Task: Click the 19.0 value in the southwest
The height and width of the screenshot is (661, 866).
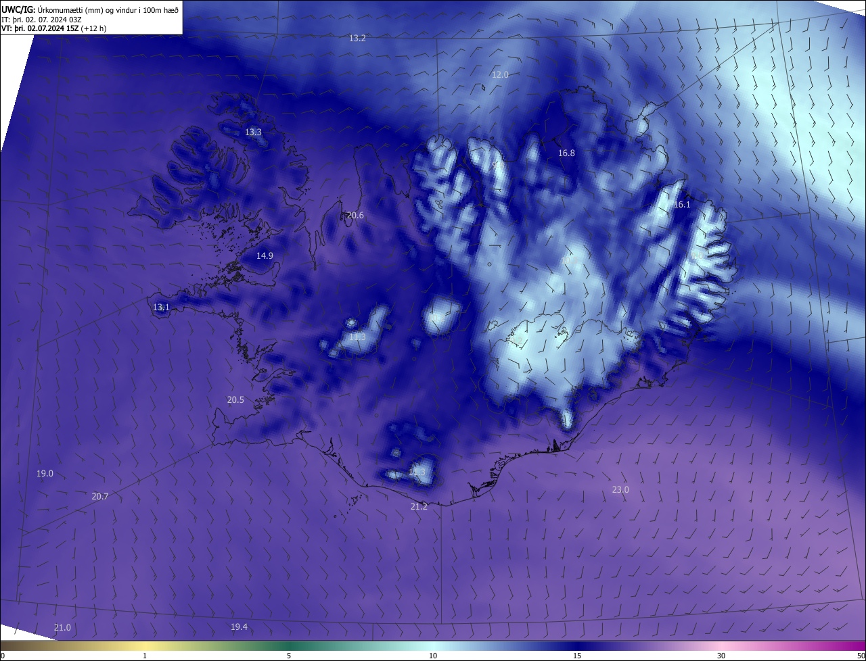Action: [x=45, y=474]
